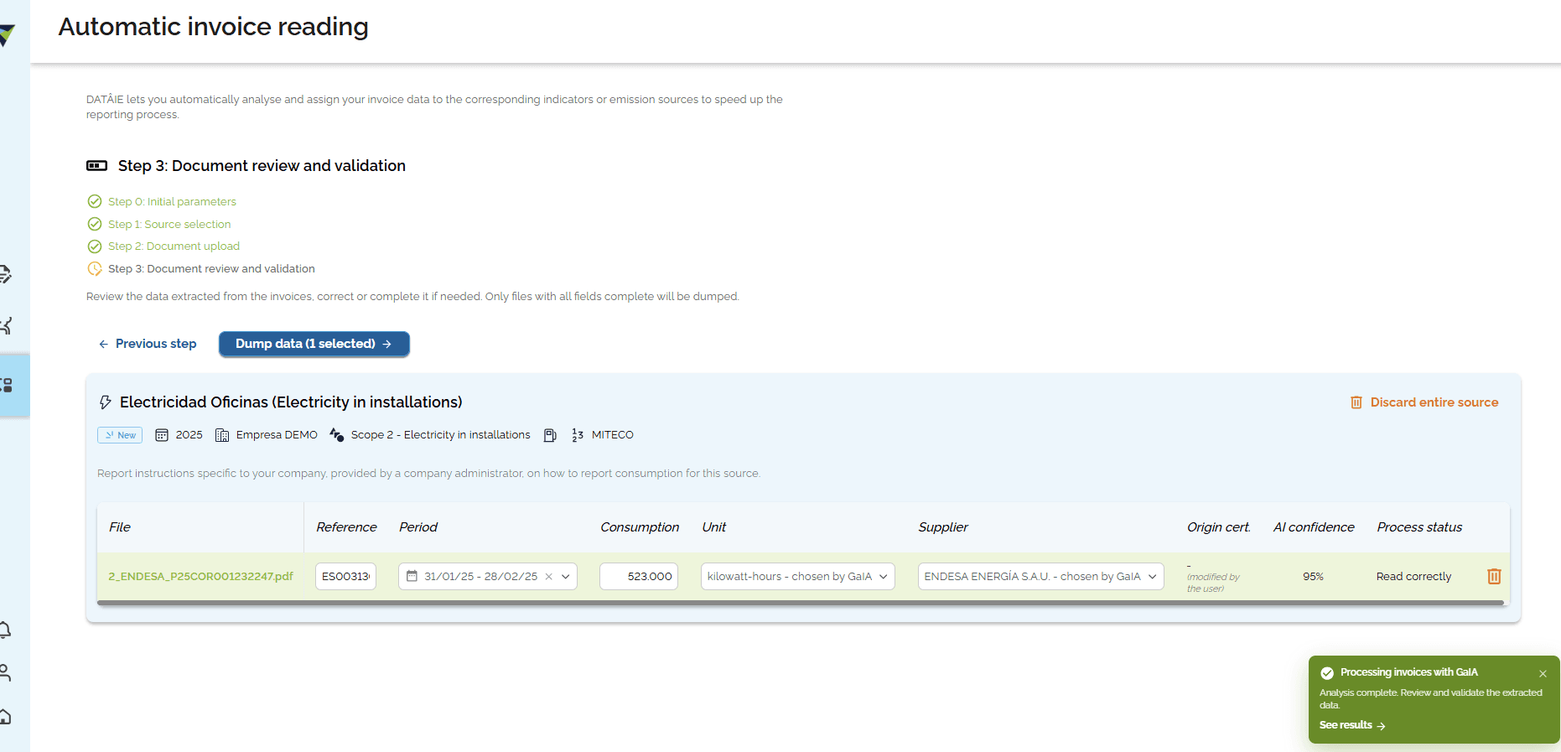Viewport: 1561px width, 752px height.
Task: Dismiss the Processing invoices notification
Action: pyautogui.click(x=1543, y=673)
